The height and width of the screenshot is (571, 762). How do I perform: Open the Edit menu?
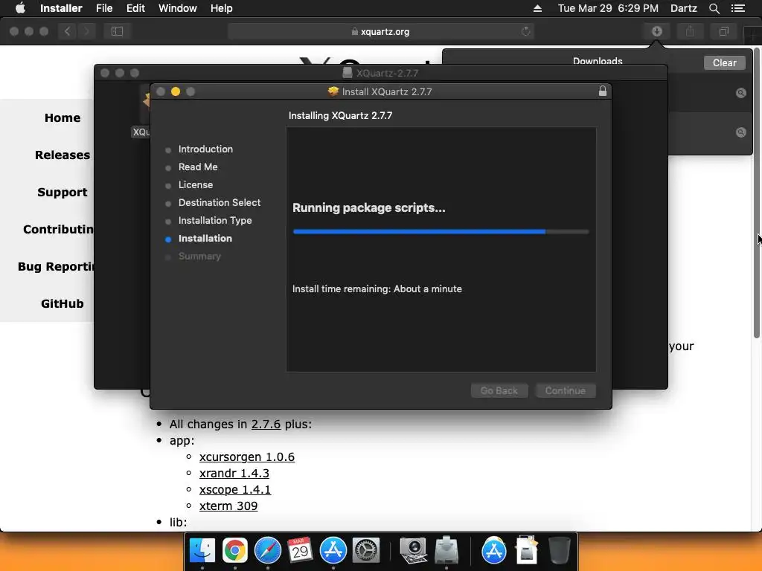[x=135, y=8]
